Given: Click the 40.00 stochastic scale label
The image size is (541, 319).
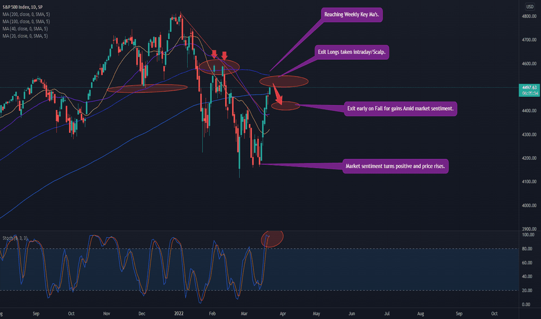Looking at the screenshot, I should [x=526, y=277].
